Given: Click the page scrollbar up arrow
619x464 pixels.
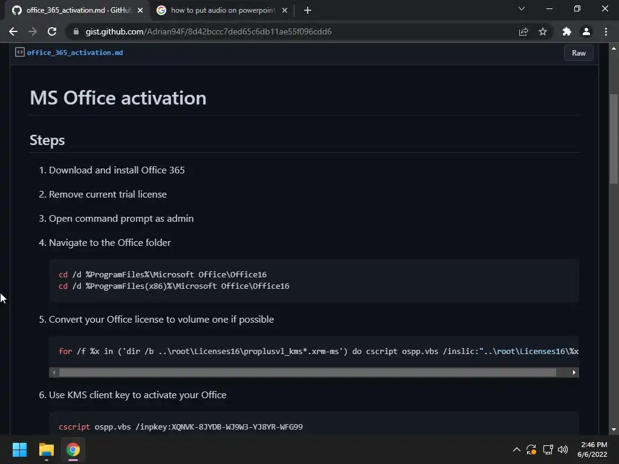Looking at the screenshot, I should (x=614, y=48).
